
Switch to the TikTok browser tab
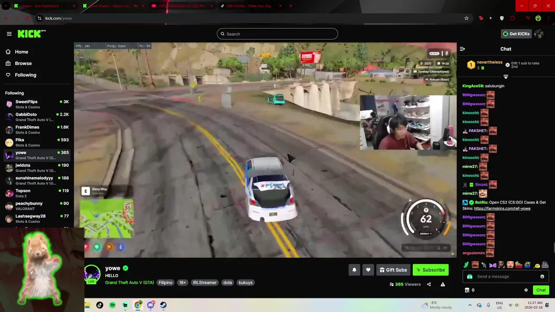[x=251, y=6]
